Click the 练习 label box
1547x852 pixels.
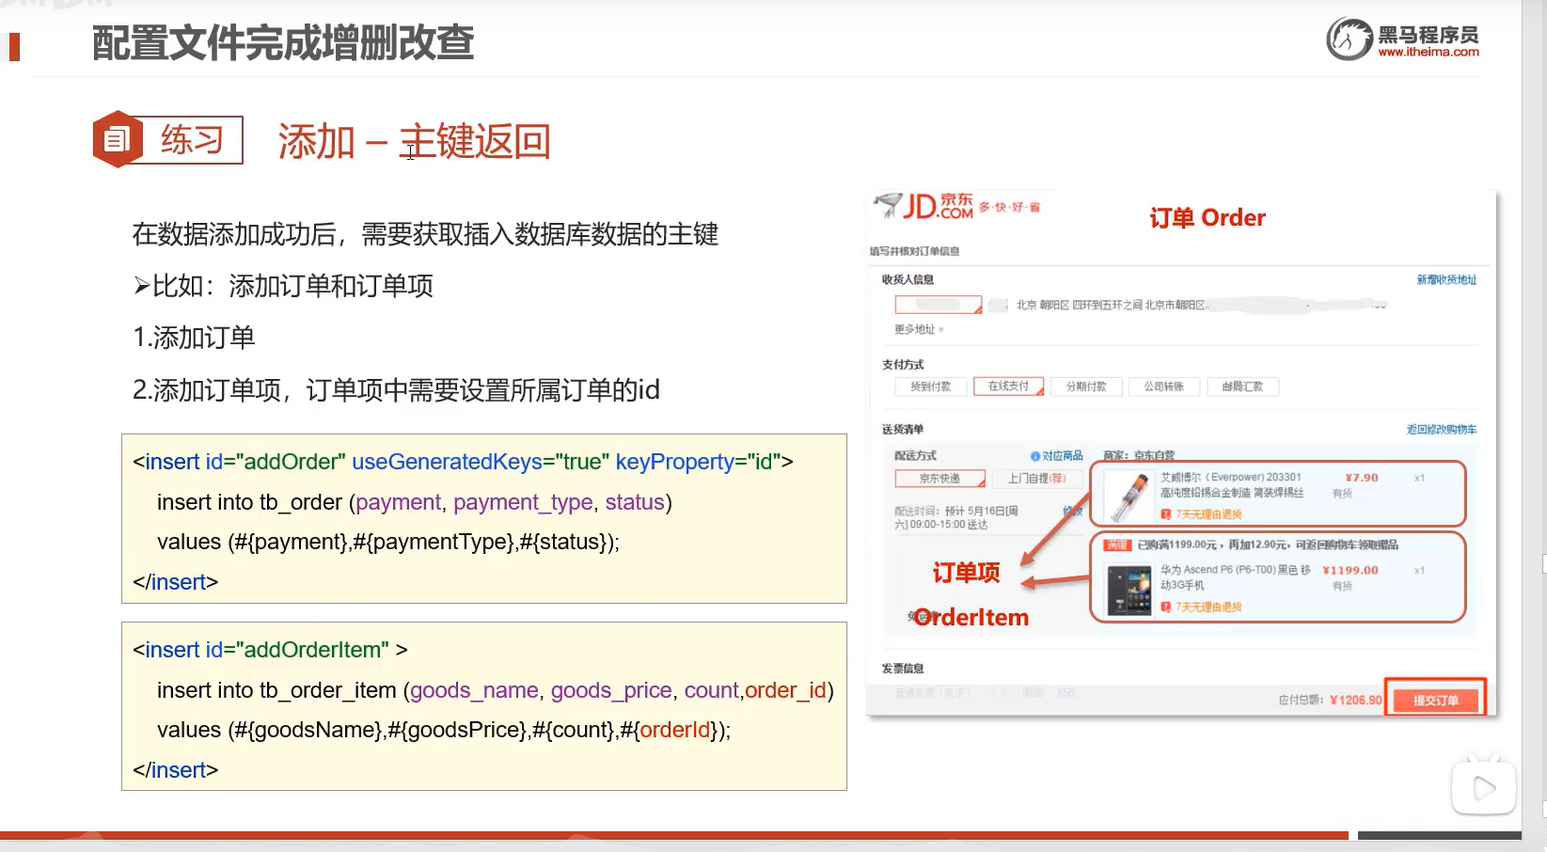tap(192, 140)
